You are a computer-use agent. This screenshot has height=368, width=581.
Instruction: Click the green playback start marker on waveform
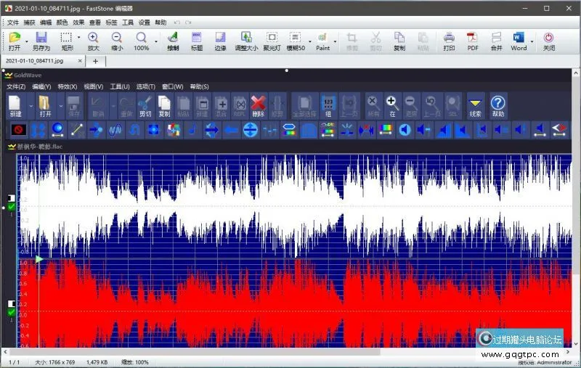pyautogui.click(x=39, y=258)
